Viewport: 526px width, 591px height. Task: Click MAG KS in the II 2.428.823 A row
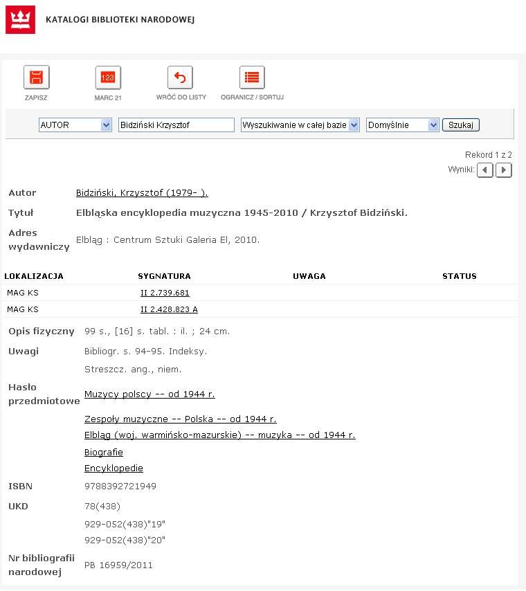(23, 309)
